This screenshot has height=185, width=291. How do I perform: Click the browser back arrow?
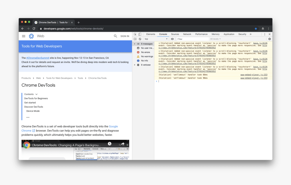[22, 29]
